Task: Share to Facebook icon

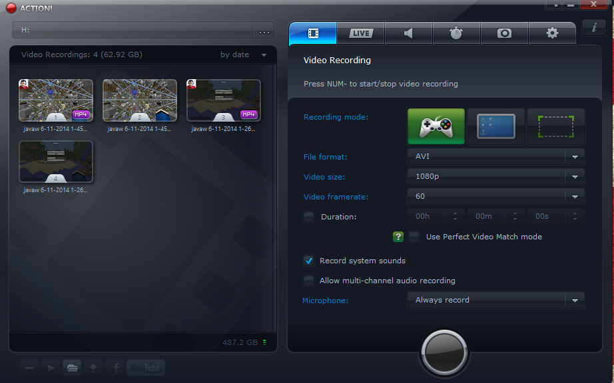Action: pos(116,368)
